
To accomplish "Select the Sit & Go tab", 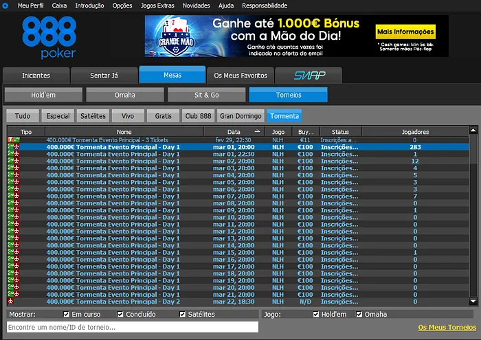I will click(206, 95).
